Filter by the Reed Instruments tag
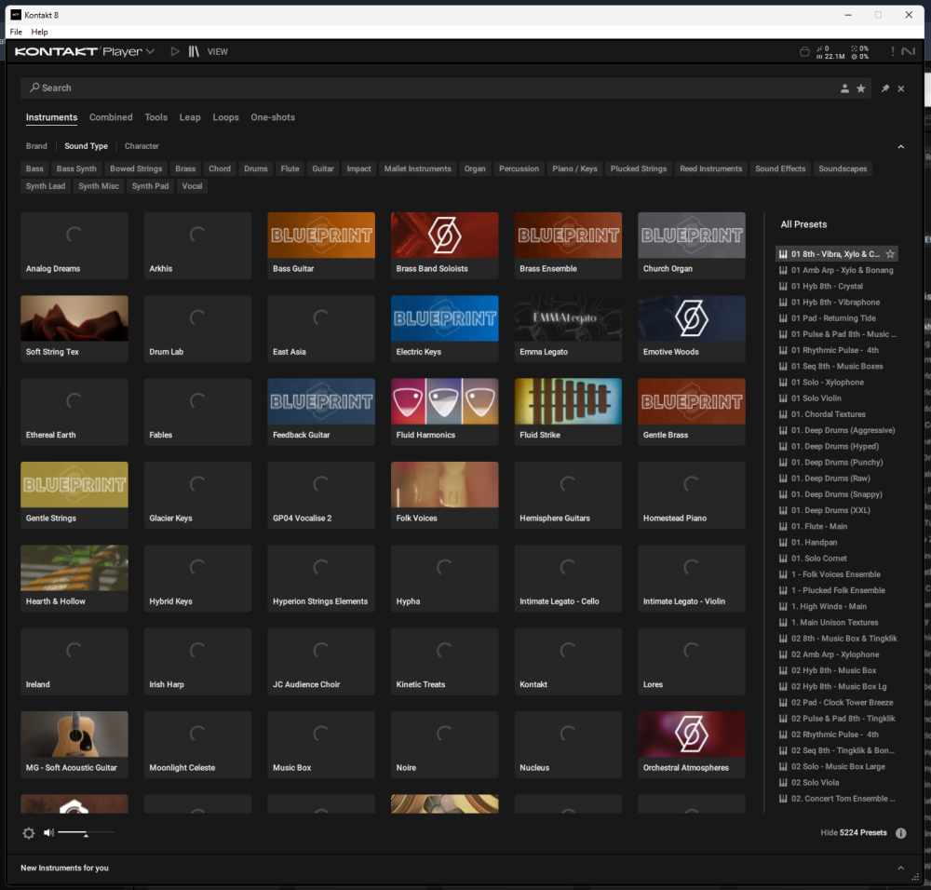 click(x=710, y=169)
